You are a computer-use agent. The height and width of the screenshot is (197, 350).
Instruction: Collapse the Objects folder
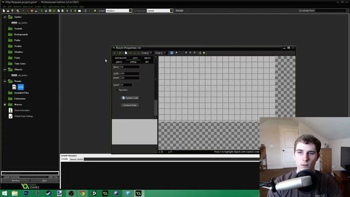[5, 69]
